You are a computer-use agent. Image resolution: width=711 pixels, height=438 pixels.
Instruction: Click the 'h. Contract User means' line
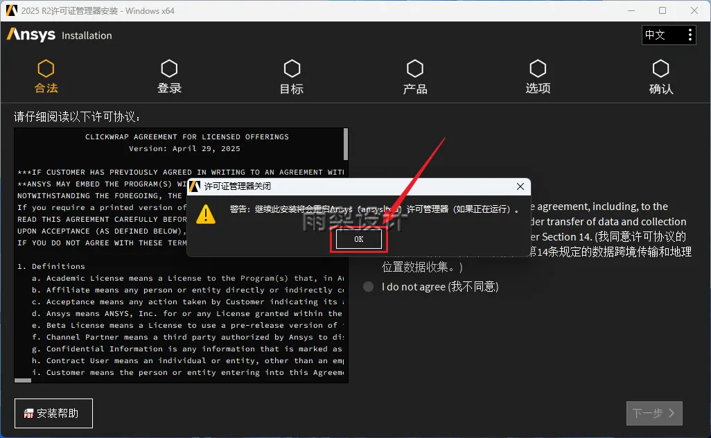188,361
